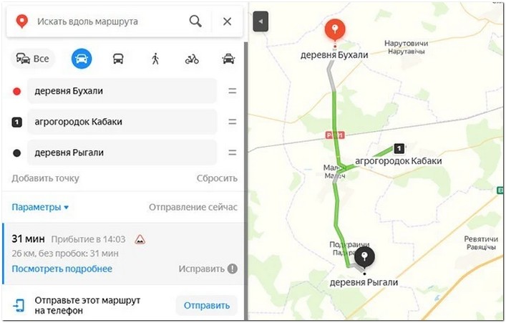Select the bicycle route mode

(192, 59)
